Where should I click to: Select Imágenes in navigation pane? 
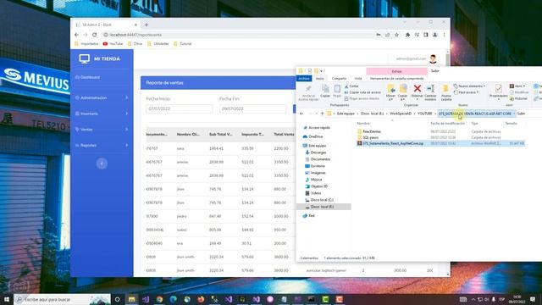[x=318, y=173]
